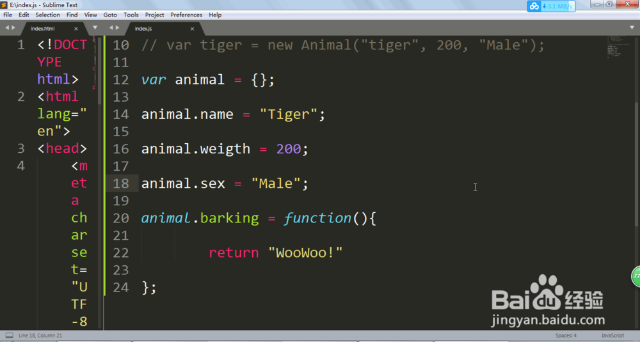Image resolution: width=640 pixels, height=342 pixels.
Task: Click the Line 18, Column 21 status text
Action: [x=40, y=336]
